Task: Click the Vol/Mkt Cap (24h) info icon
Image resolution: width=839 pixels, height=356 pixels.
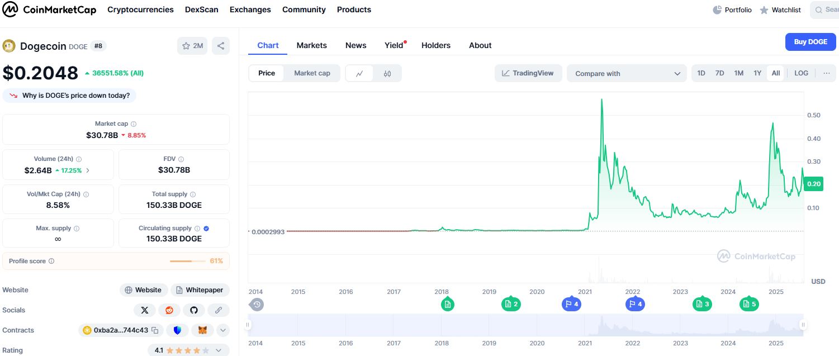Action: click(86, 194)
